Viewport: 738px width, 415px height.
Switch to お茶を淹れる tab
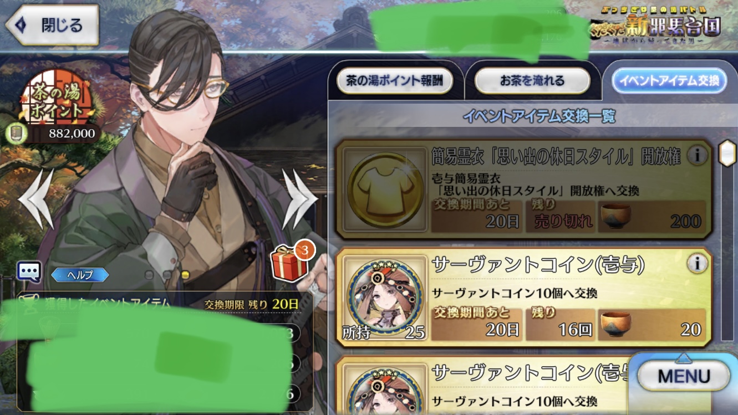click(532, 81)
